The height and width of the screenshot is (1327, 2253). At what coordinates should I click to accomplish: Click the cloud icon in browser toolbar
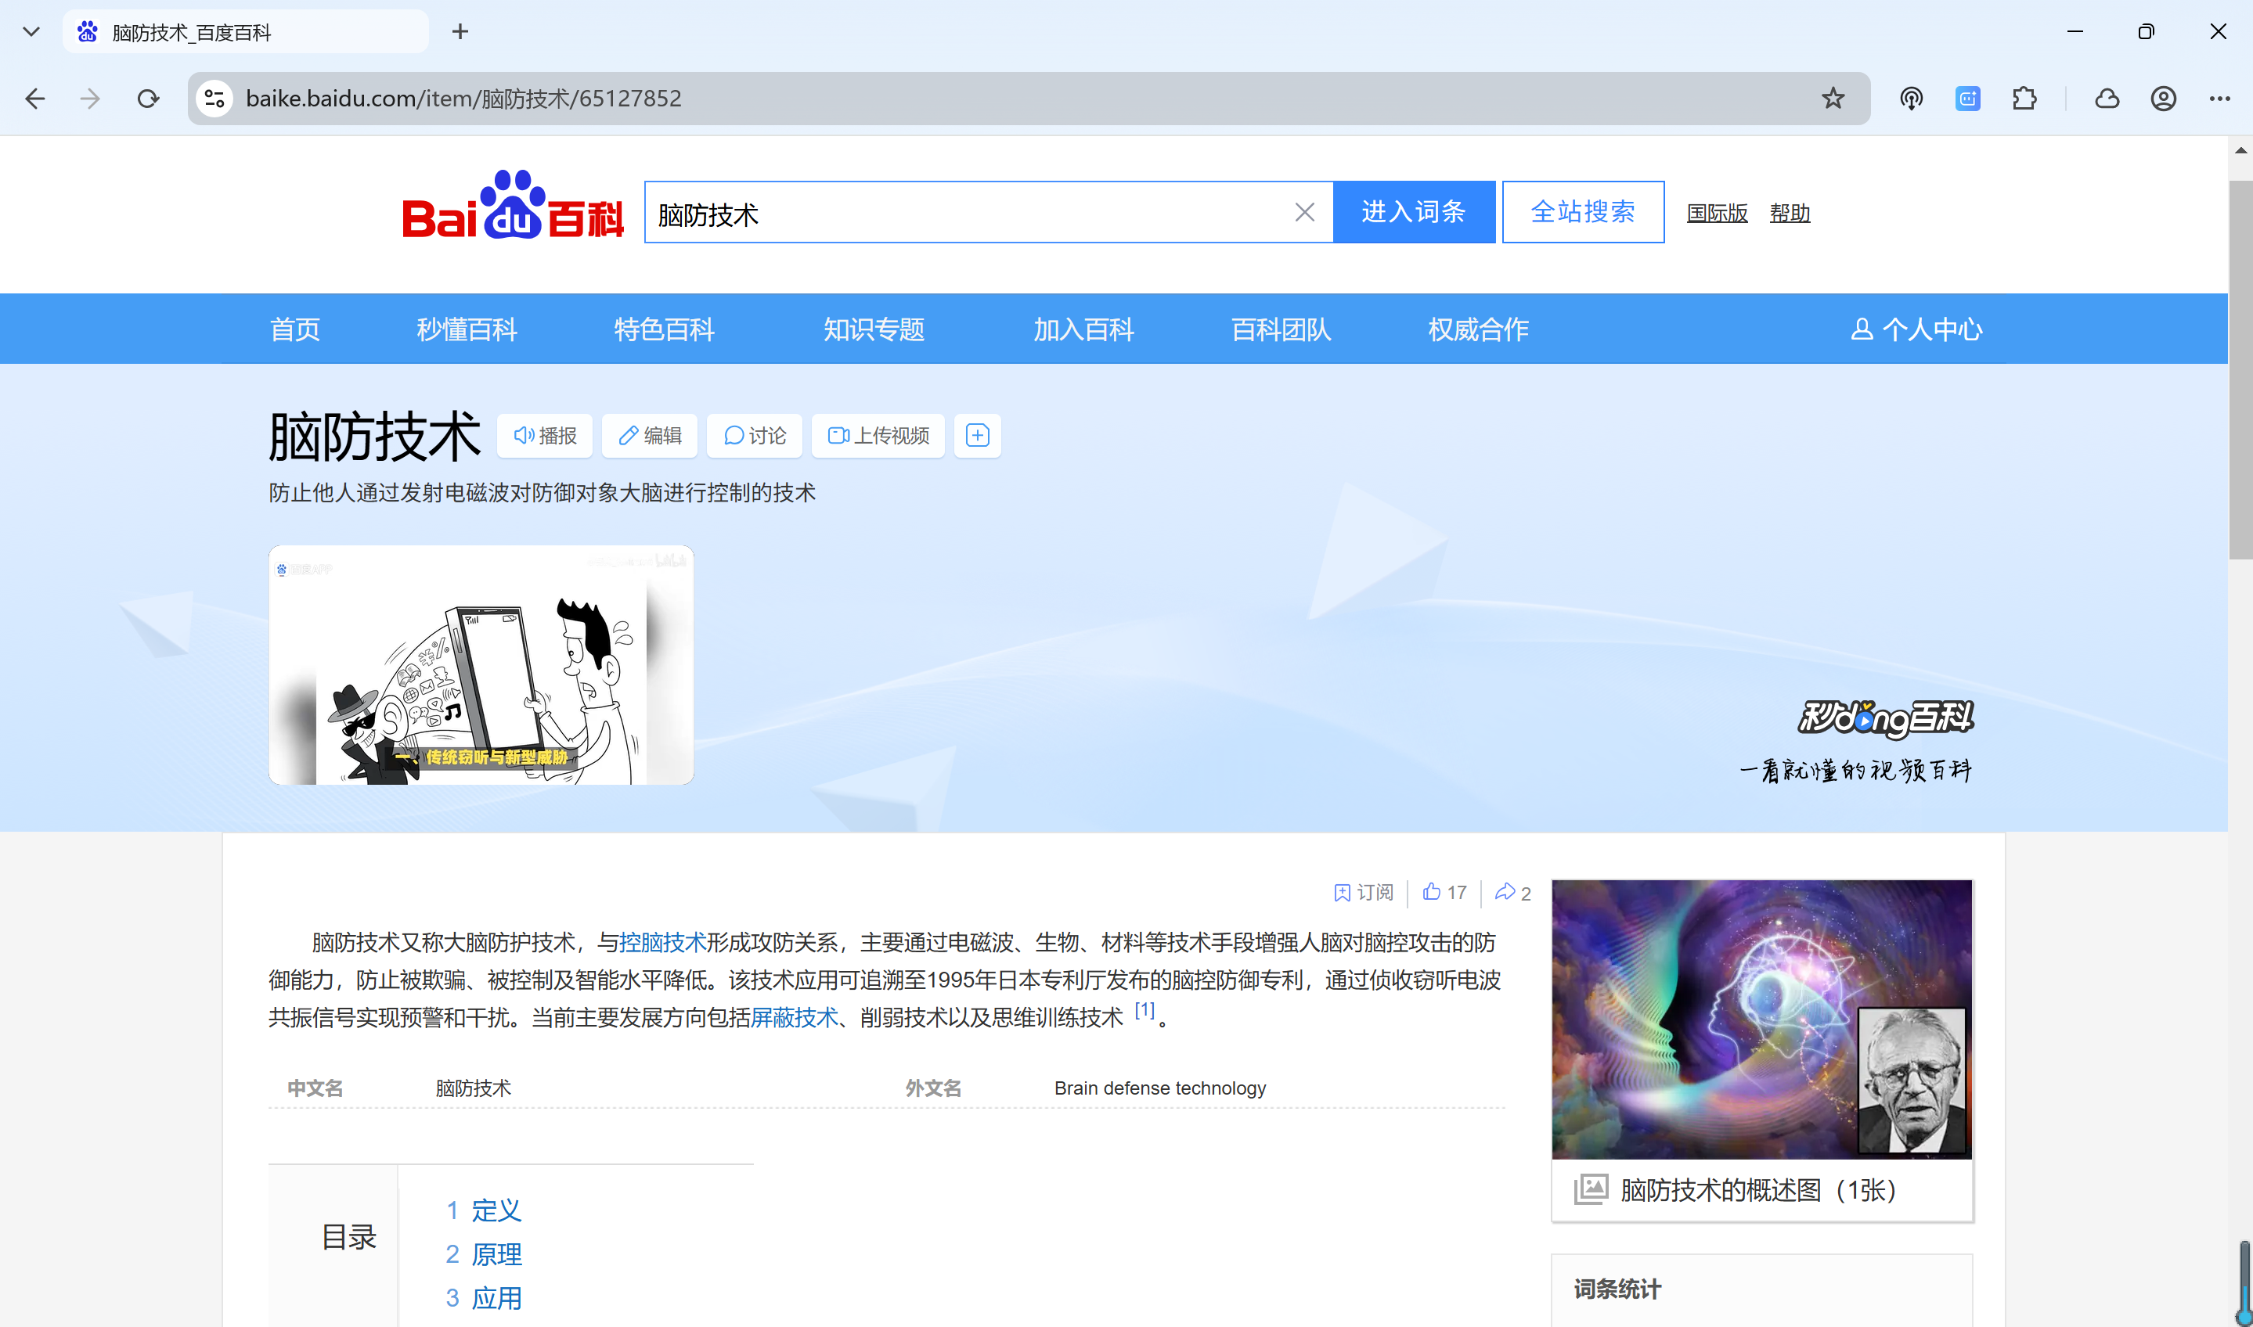point(2107,99)
